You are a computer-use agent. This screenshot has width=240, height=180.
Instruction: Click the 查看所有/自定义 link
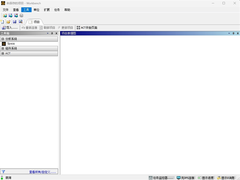tap(43, 172)
